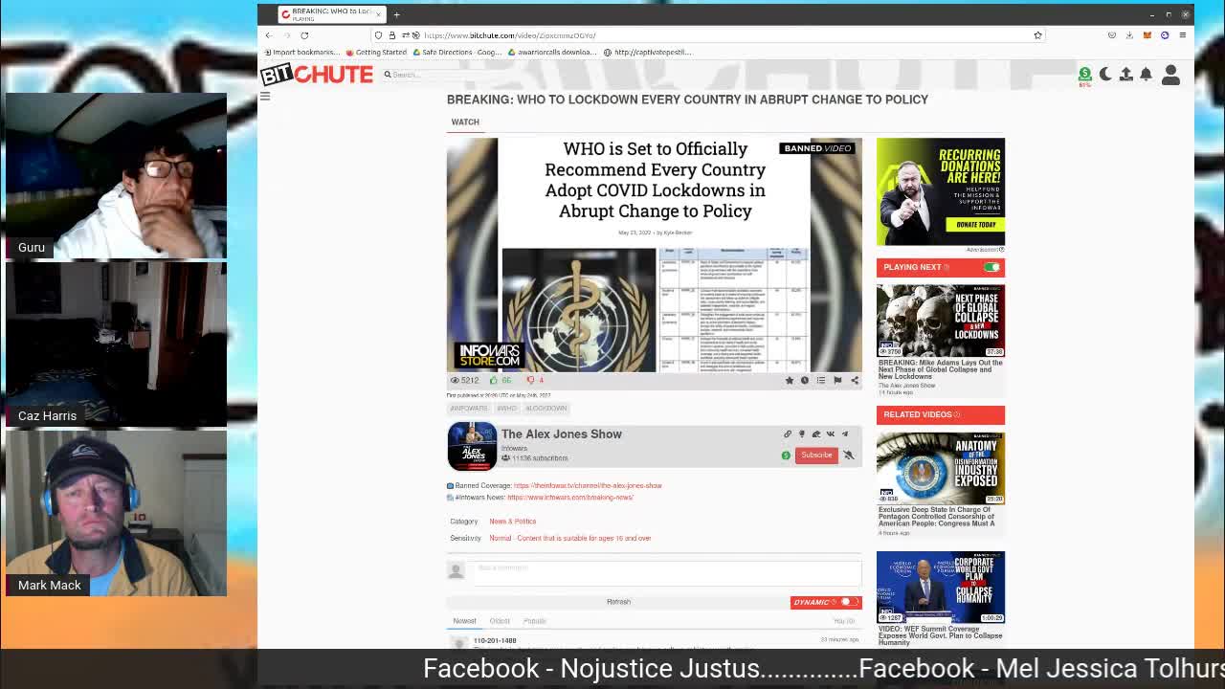The height and width of the screenshot is (689, 1225).
Task: Like the video with thumbs up
Action: point(494,380)
